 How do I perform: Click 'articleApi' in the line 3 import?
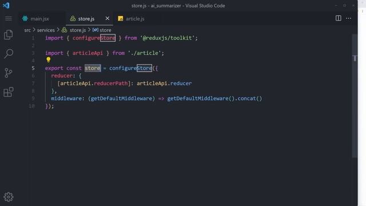click(87, 53)
